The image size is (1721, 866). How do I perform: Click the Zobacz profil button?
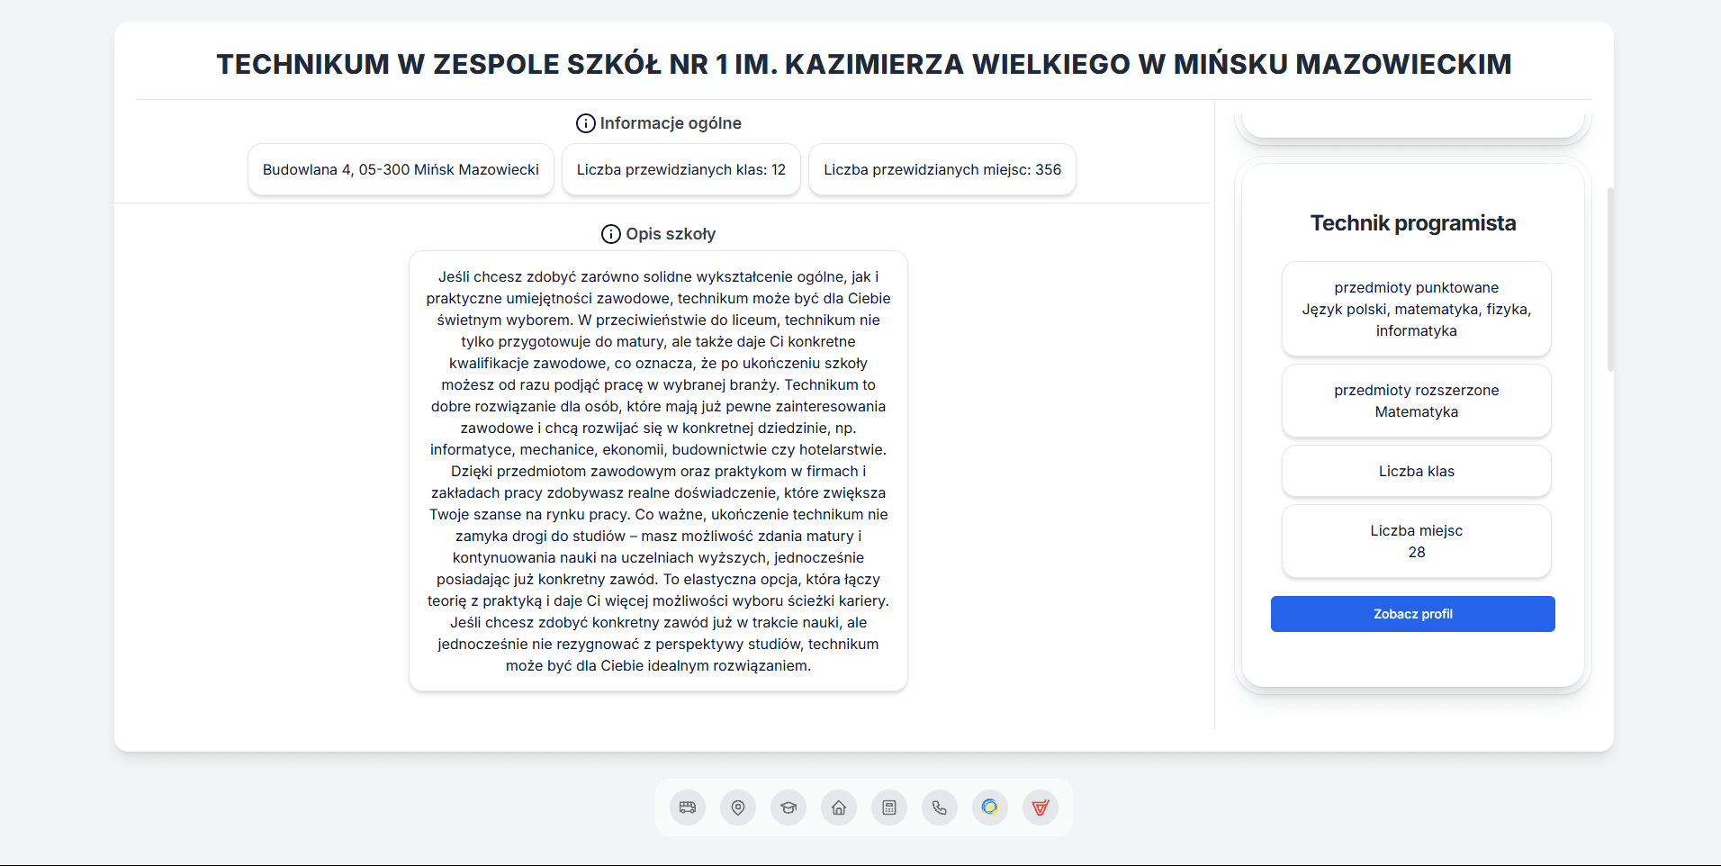point(1413,614)
